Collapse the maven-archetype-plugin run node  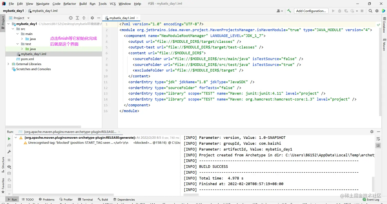pos(16,138)
